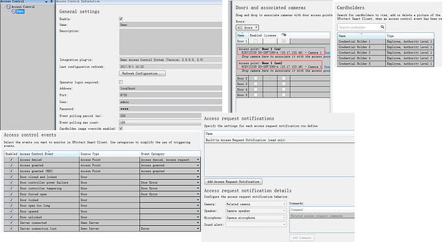This screenshot has height=242, width=447.
Task: Open the Access Control panel header dropdown arrow
Action: coord(47,2)
